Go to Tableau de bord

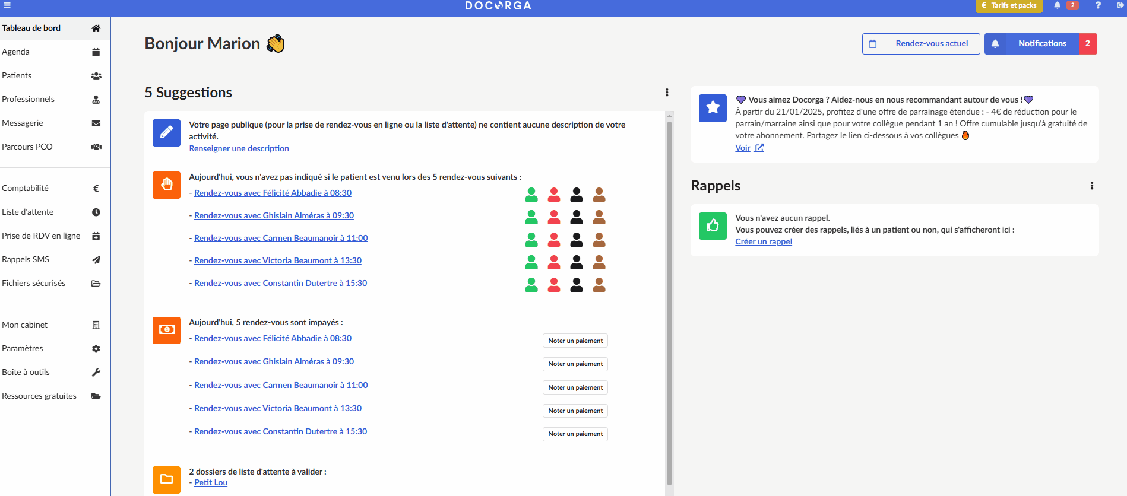pos(55,28)
